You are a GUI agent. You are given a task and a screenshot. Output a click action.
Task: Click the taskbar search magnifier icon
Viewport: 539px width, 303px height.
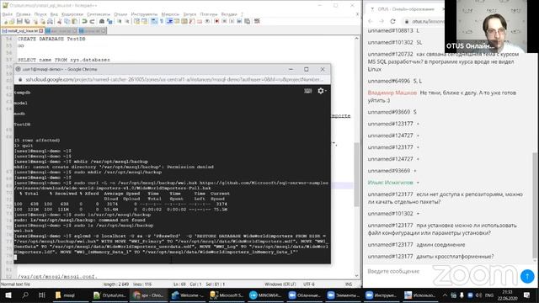click(x=25, y=295)
